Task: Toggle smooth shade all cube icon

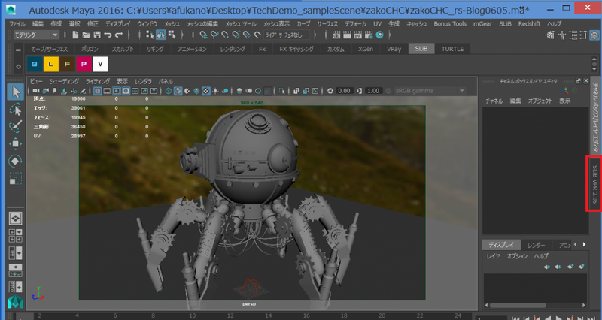Action: tap(178, 91)
